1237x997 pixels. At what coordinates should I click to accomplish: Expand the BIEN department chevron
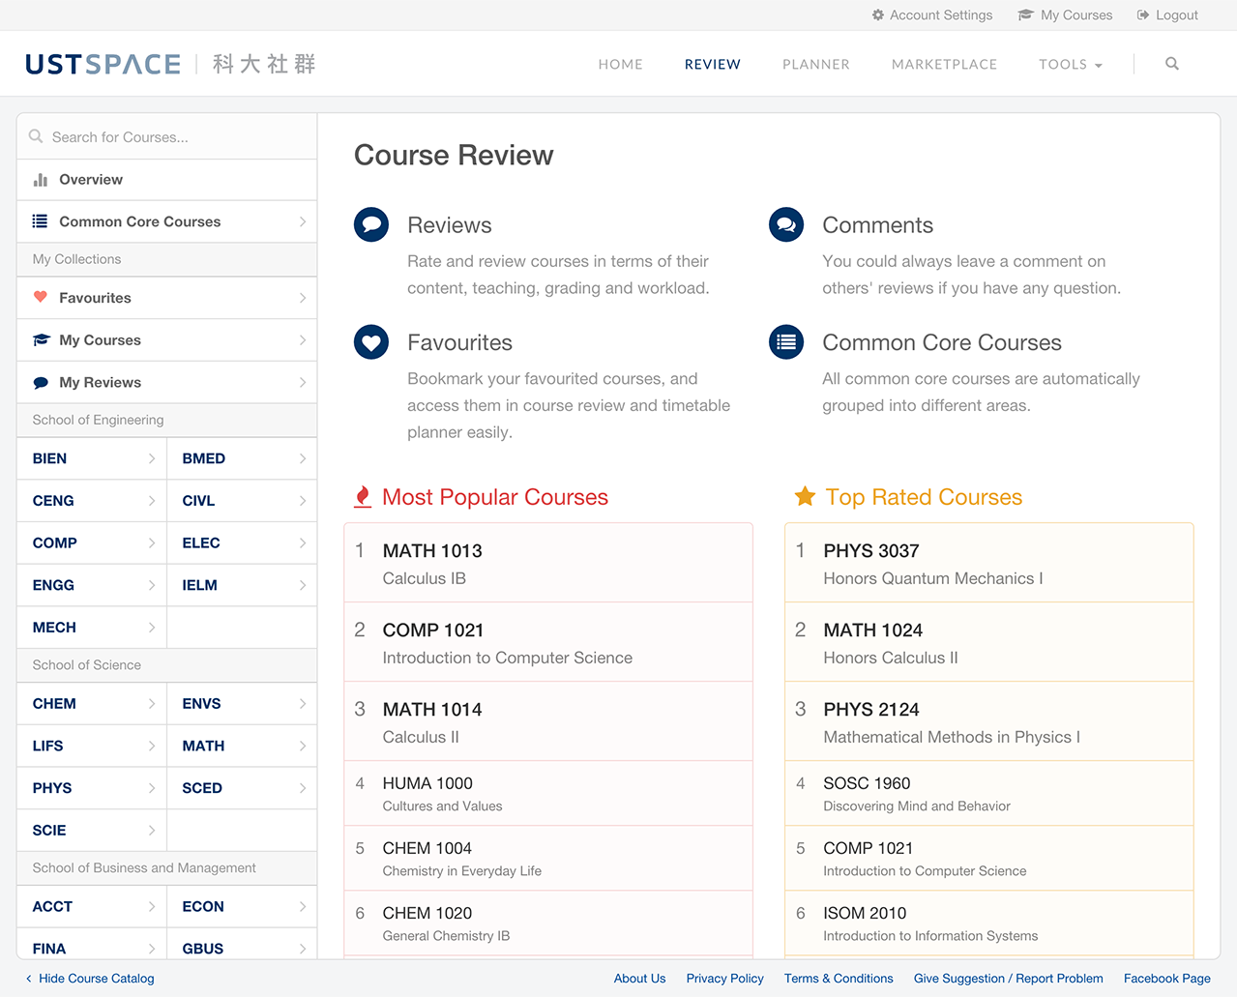(152, 458)
